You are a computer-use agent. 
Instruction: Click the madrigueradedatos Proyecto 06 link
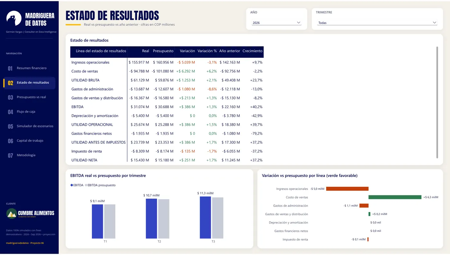pyautogui.click(x=25, y=243)
